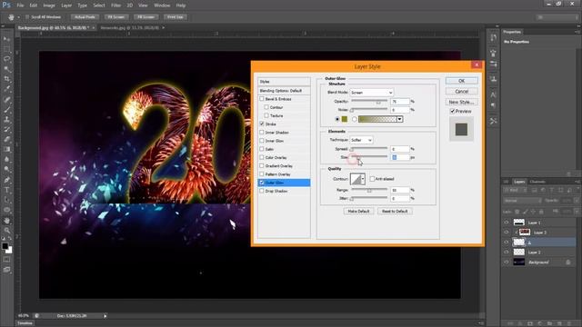
Task: Click the Make Default button
Action: pos(358,212)
